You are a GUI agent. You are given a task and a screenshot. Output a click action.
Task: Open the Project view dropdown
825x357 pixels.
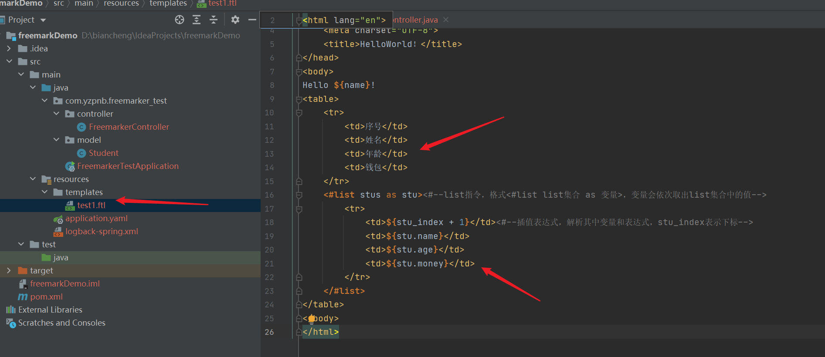click(43, 20)
